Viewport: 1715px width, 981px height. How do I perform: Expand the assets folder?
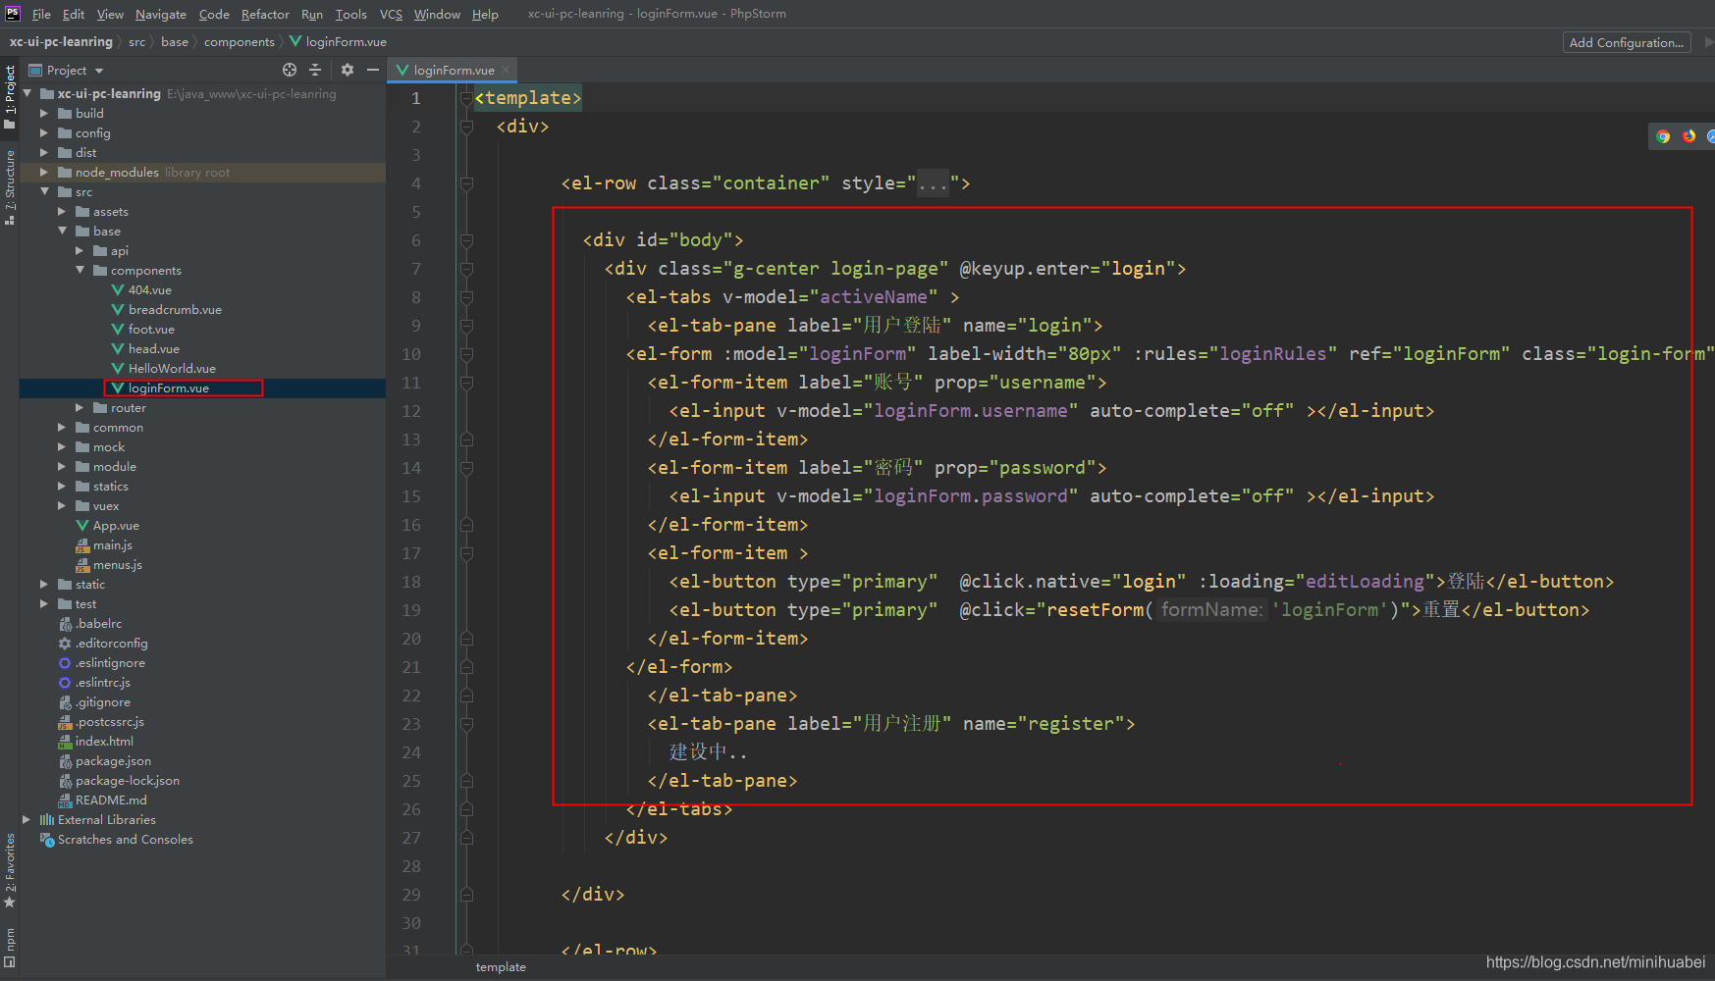pos(61,212)
